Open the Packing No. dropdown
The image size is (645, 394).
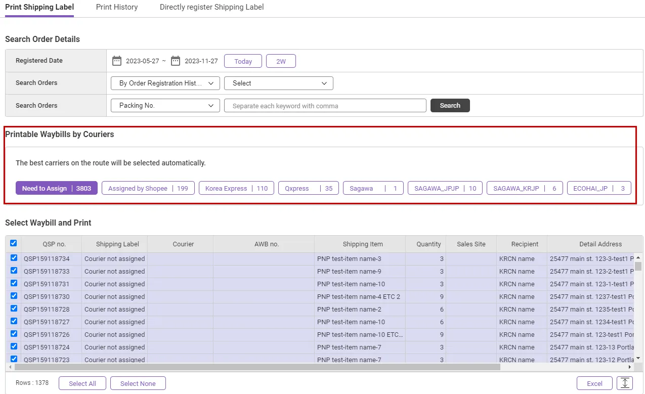pos(165,106)
